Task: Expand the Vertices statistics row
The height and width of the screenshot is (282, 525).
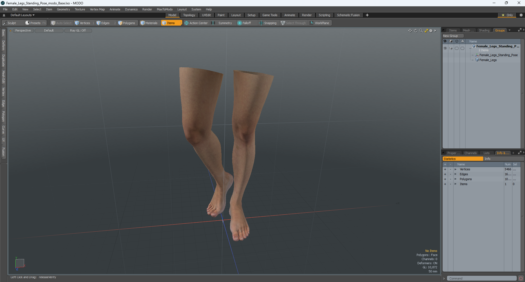Action: click(455, 169)
